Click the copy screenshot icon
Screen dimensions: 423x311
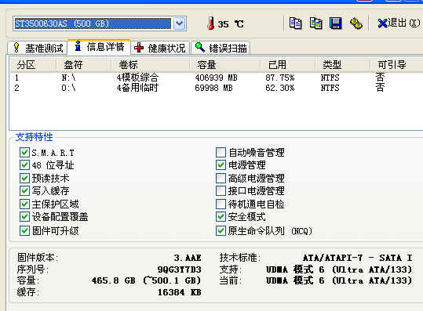315,24
